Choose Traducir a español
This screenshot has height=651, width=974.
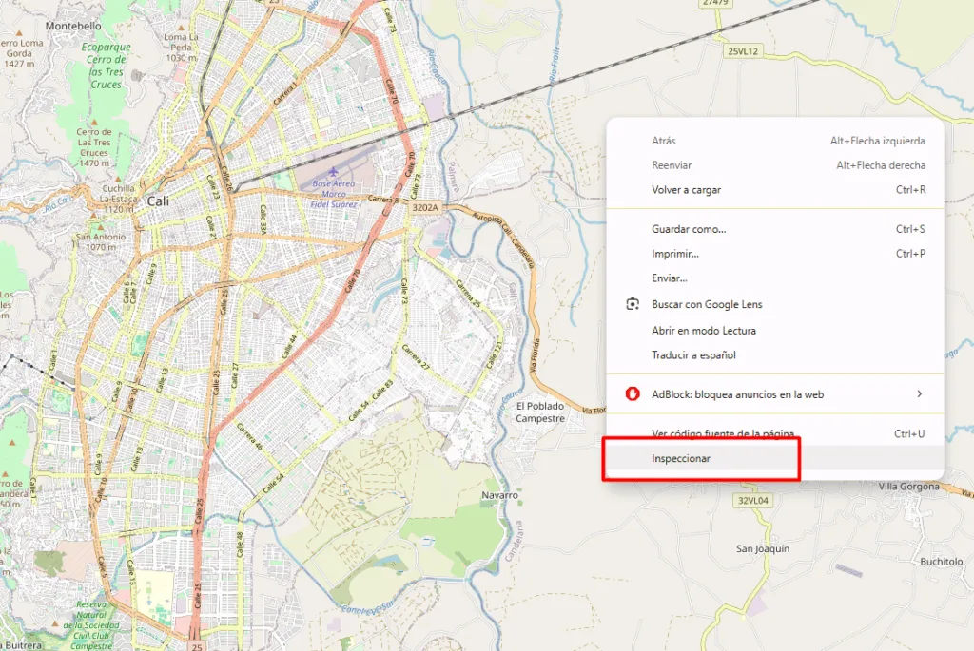pos(774,355)
